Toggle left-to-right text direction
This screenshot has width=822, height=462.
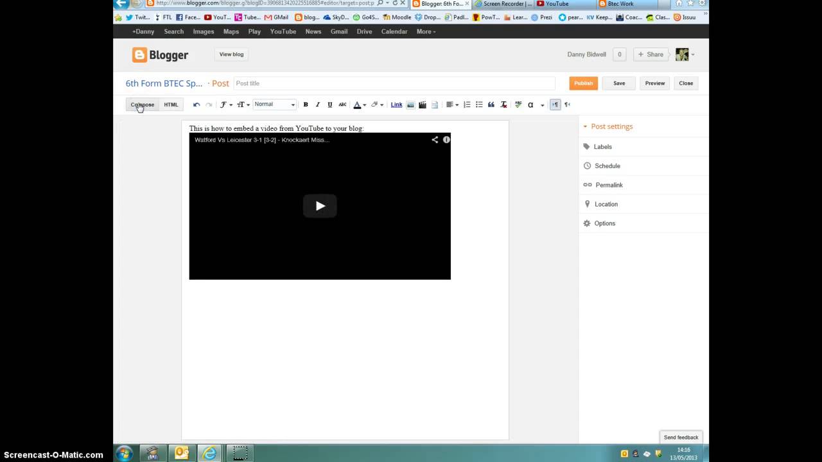(x=555, y=105)
